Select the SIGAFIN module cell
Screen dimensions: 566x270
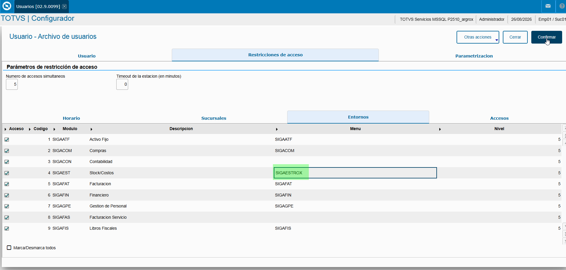[x=61, y=195]
